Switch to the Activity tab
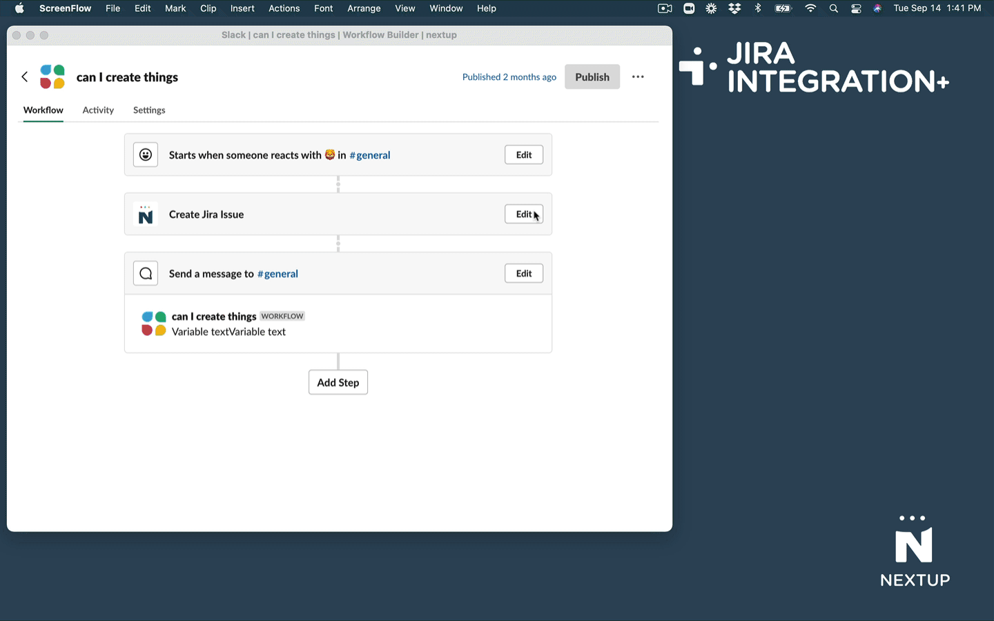994x621 pixels. pos(98,110)
